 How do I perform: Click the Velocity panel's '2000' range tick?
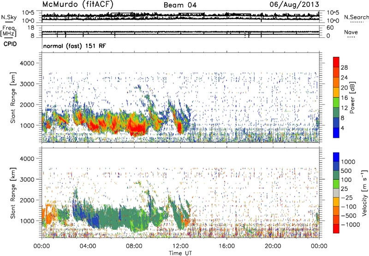(27, 200)
